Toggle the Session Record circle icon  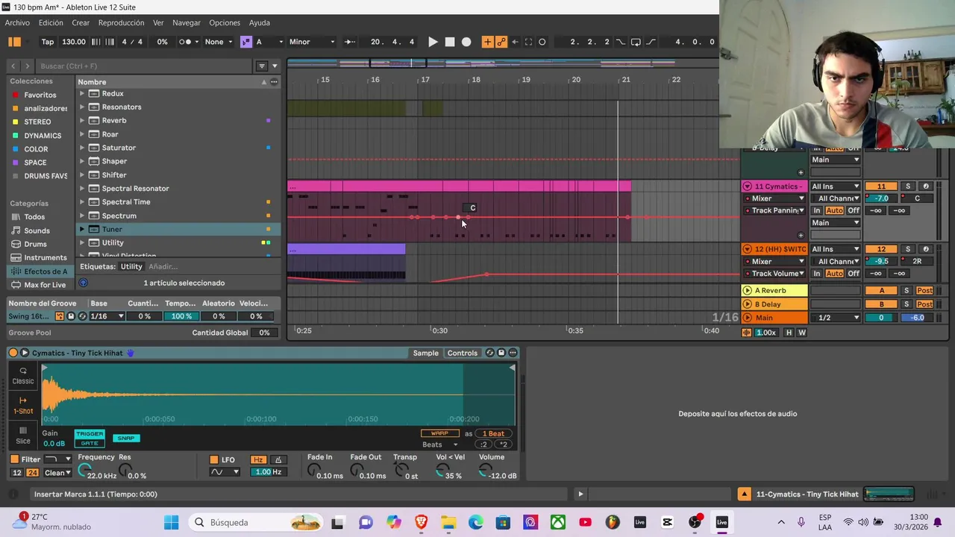[542, 42]
